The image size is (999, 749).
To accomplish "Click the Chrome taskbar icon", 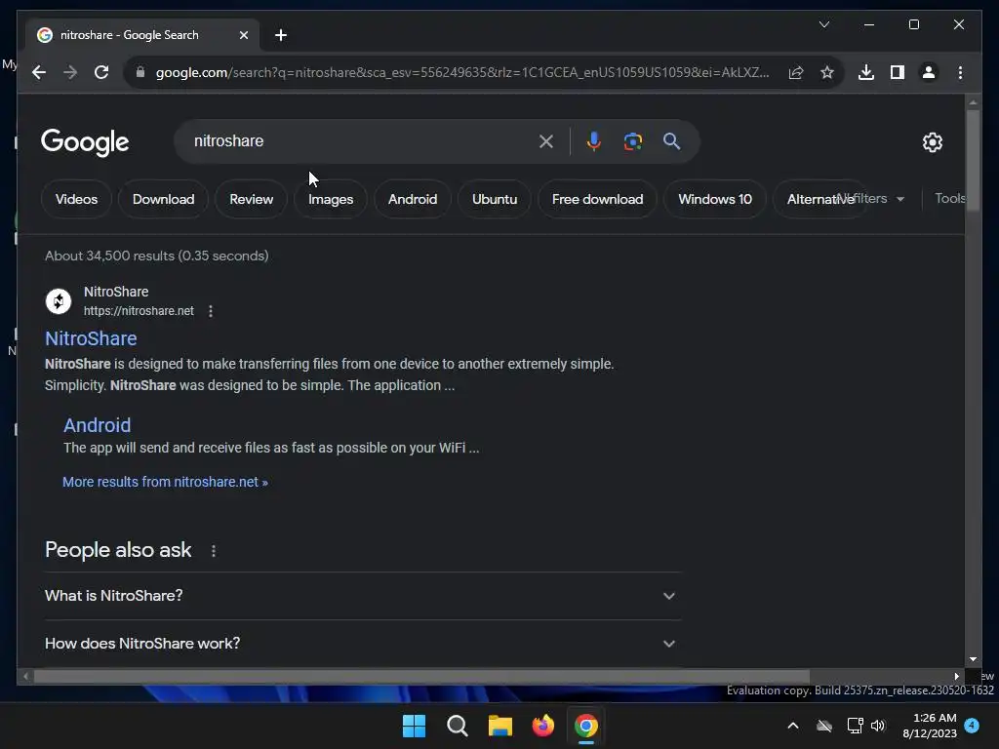I will [x=586, y=726].
